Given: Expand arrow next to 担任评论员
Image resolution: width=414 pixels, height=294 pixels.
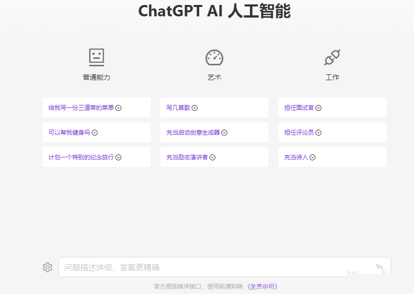Looking at the screenshot, I should point(318,133).
